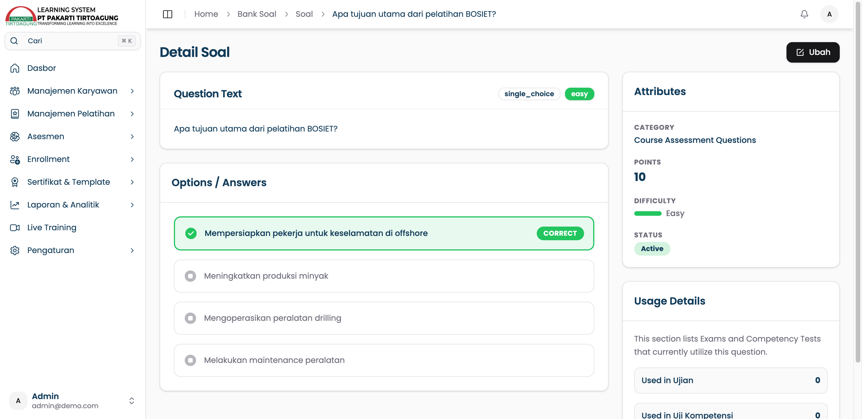Click the Ubah button
This screenshot has width=862, height=419.
click(x=812, y=52)
